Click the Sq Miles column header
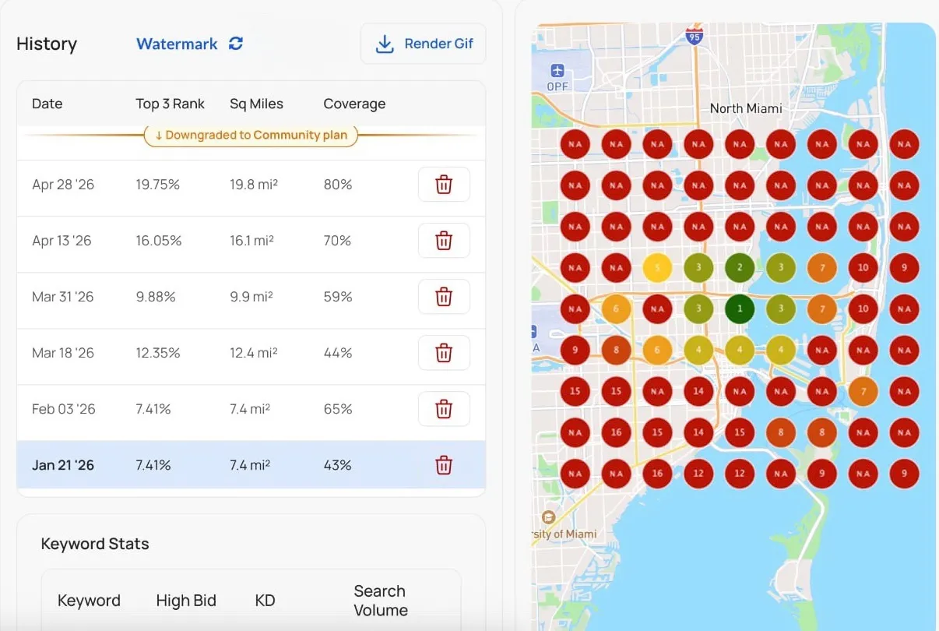 pyautogui.click(x=257, y=104)
